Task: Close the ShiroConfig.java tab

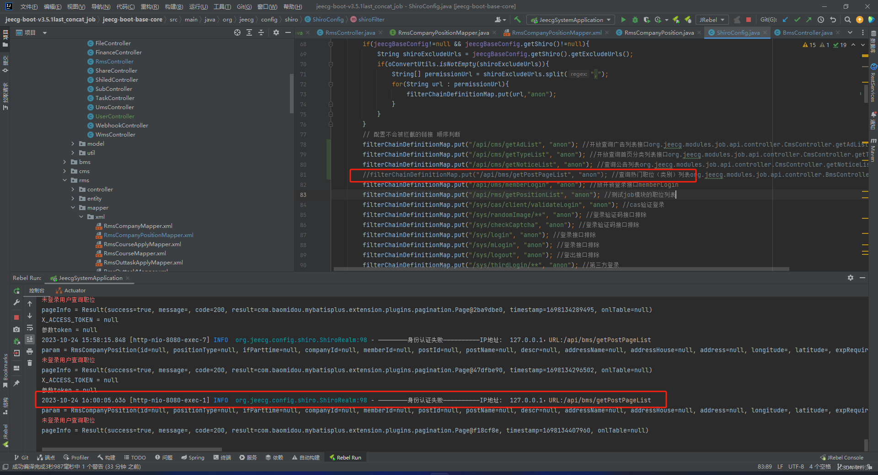Action: pyautogui.click(x=765, y=32)
